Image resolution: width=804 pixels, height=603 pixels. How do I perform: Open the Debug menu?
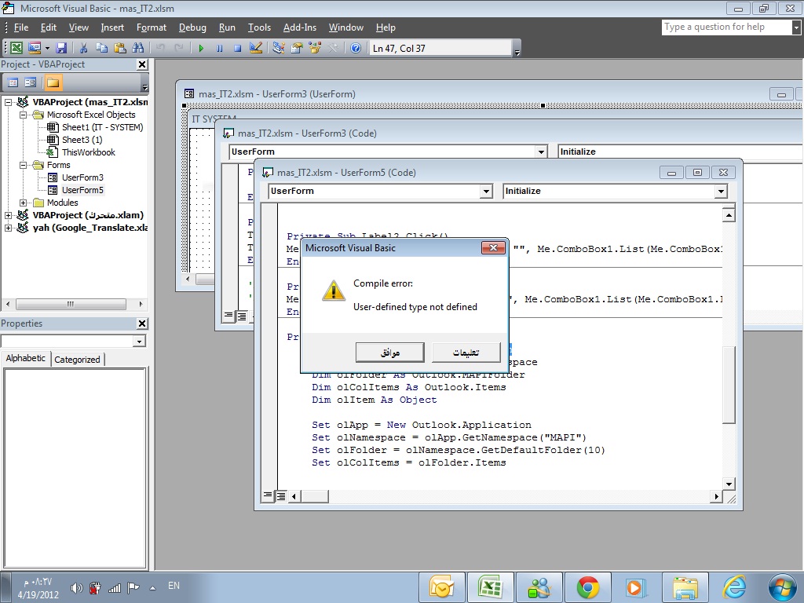point(192,27)
